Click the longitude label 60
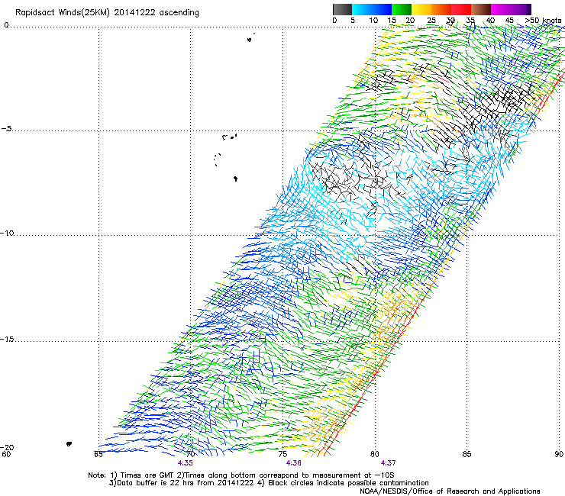This screenshot has height=496, width=565. click(6, 454)
